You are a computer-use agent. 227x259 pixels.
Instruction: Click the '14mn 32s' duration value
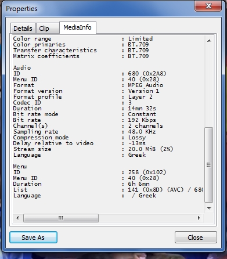[142, 109]
